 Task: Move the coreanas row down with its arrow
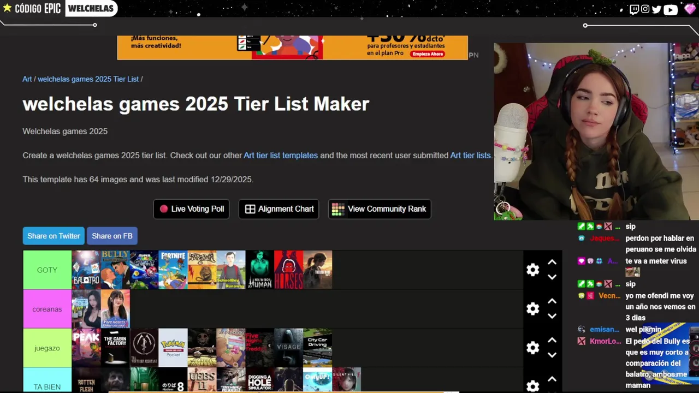[552, 316]
